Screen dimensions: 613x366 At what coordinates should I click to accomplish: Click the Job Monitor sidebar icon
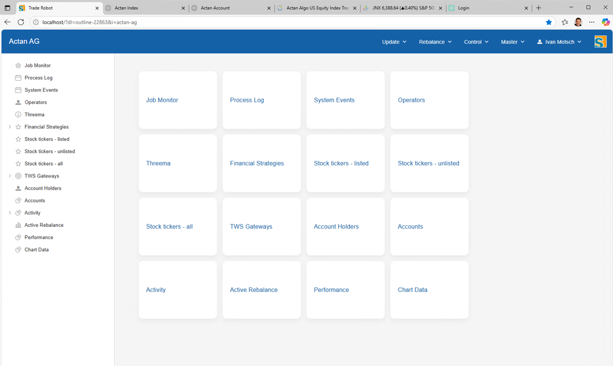[18, 66]
